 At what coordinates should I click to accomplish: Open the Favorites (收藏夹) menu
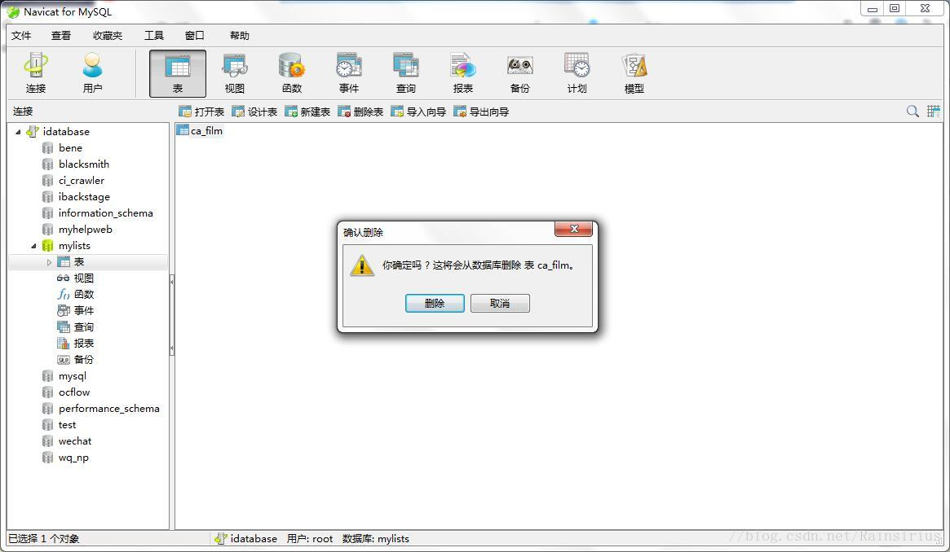click(108, 36)
